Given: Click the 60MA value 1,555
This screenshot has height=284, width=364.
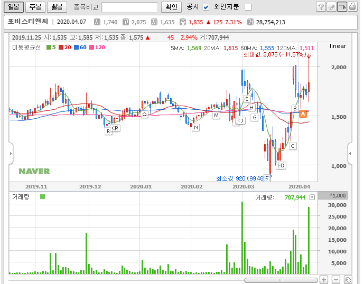Looking at the screenshot, I should pyautogui.click(x=267, y=48).
